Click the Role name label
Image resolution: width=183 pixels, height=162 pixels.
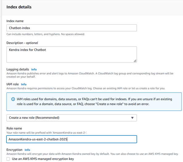[14, 128]
